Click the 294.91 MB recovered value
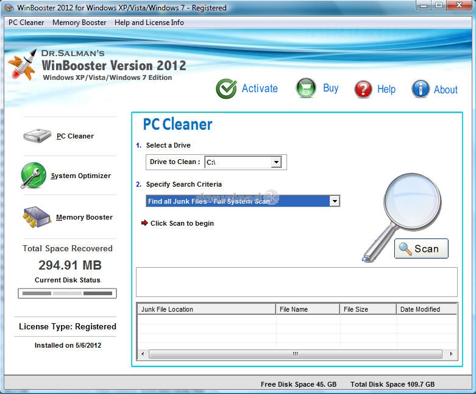Image resolution: width=476 pixels, height=394 pixels. (x=70, y=265)
